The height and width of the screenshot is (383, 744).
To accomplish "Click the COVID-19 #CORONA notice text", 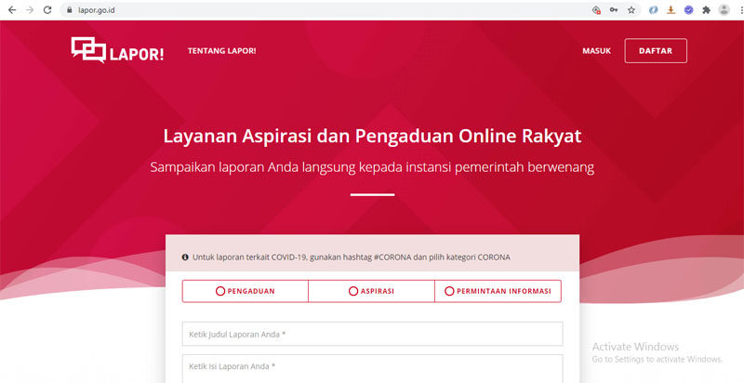I will pyautogui.click(x=352, y=258).
